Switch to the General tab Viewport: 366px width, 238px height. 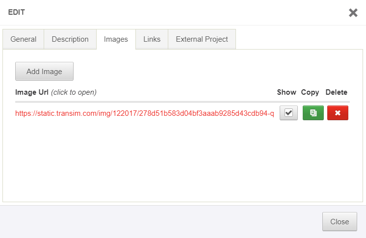(24, 39)
